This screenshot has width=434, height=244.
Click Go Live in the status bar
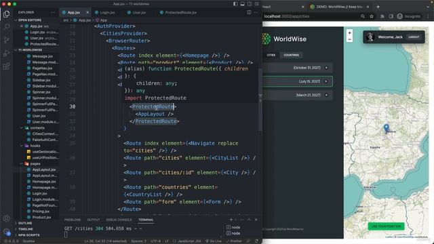click(x=213, y=241)
